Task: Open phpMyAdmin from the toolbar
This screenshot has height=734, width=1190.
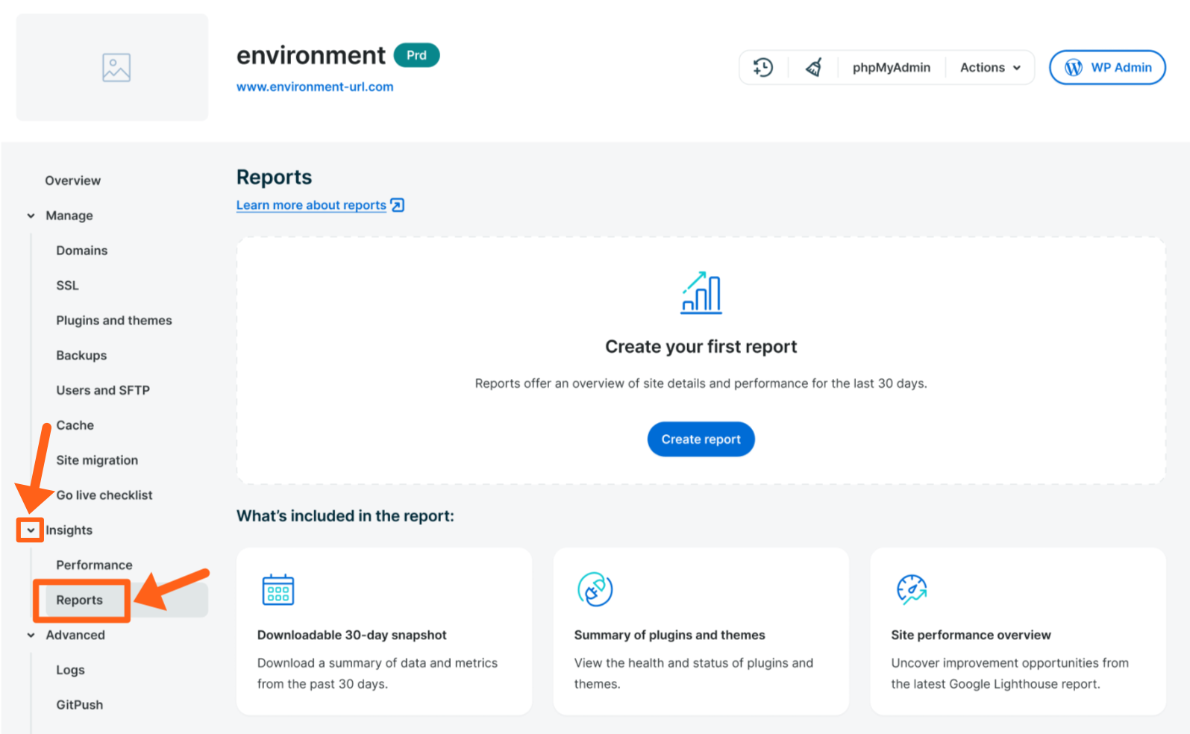Action: coord(891,67)
